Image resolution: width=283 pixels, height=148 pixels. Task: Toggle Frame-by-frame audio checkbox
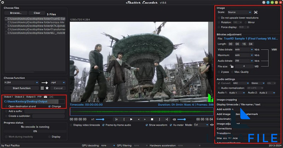[103, 125]
